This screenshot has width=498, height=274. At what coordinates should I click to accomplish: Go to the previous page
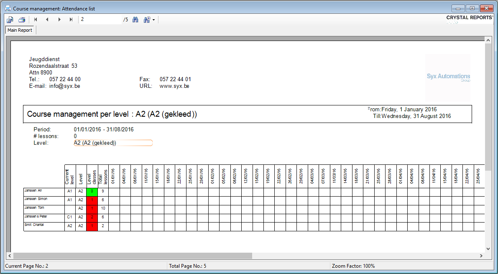coord(47,20)
